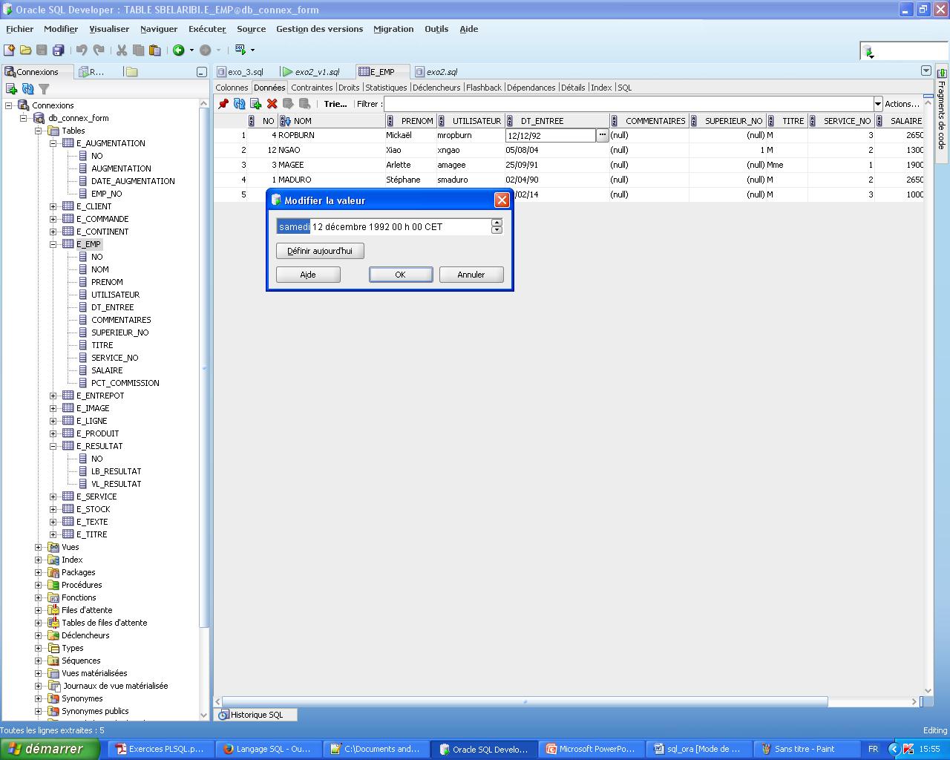
Task: Click the Undo arrow icon
Action: tap(82, 50)
